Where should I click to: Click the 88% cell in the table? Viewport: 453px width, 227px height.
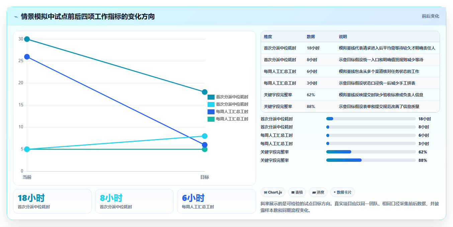coord(311,107)
